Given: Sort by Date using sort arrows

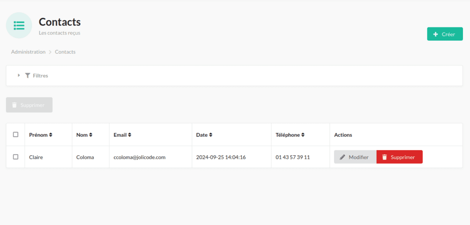Looking at the screenshot, I should (x=211, y=135).
